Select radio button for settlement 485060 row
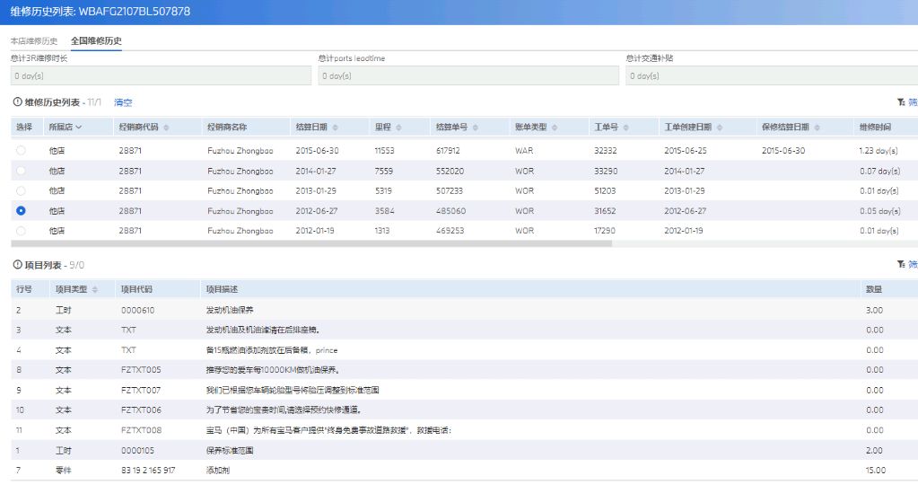This screenshot has height=502, width=918. click(x=21, y=210)
